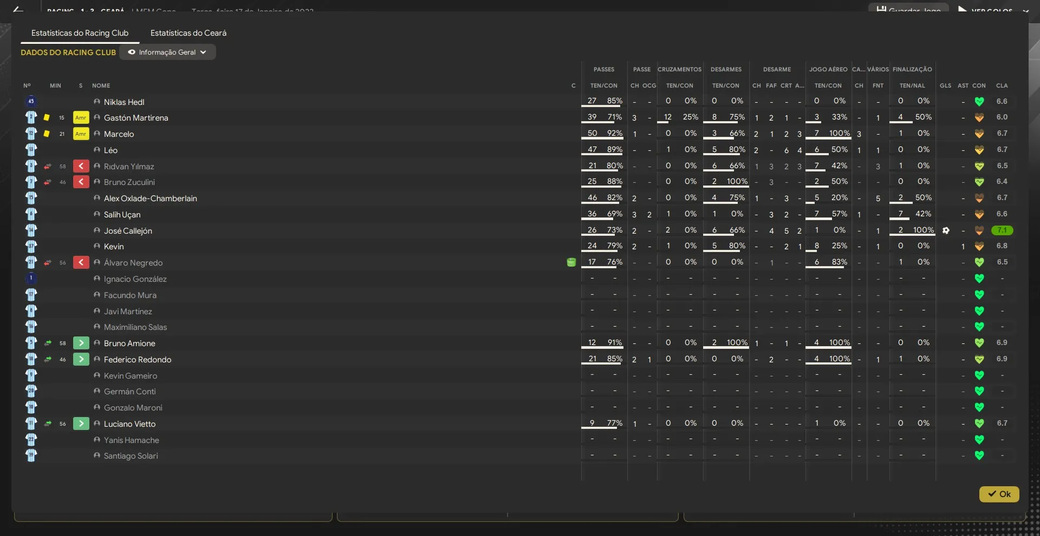Click person icon beside Salih Uçan

97,214
